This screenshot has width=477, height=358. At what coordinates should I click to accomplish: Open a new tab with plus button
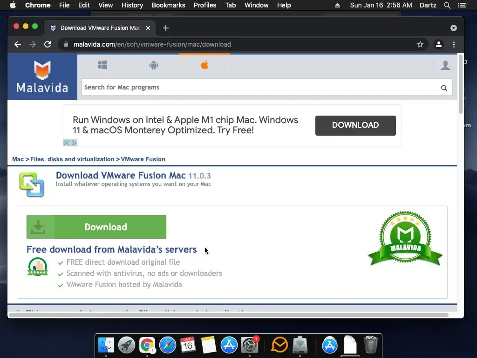pyautogui.click(x=165, y=28)
